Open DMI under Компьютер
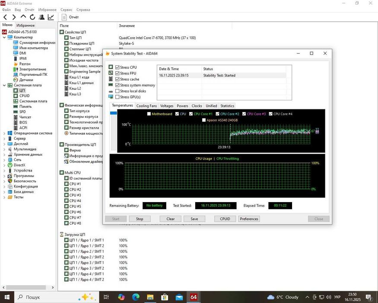 click(x=20, y=53)
